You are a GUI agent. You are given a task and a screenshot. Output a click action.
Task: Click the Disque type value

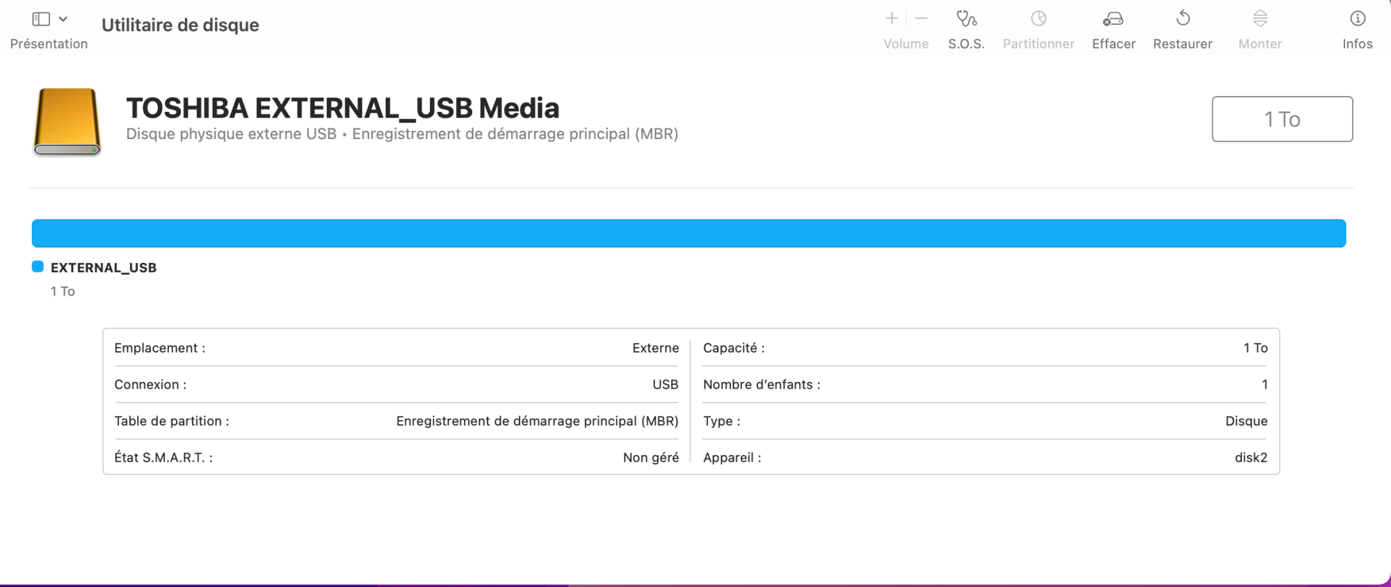click(1246, 421)
